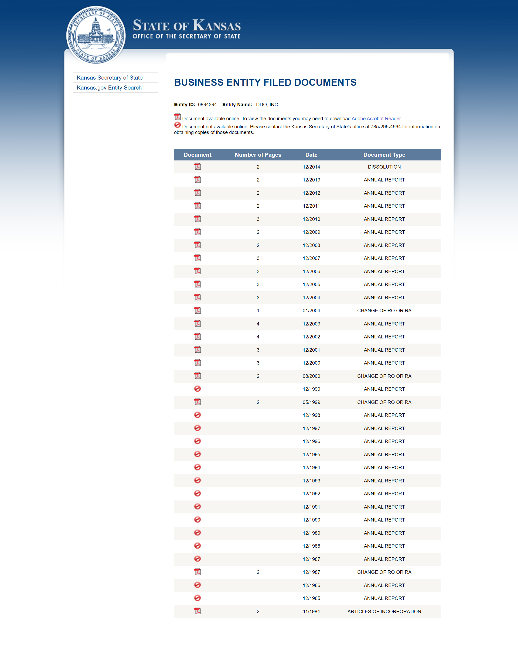The image size is (518, 648).
Task: Open the 12/2000 Annual Report PDF icon
Action: click(x=197, y=362)
